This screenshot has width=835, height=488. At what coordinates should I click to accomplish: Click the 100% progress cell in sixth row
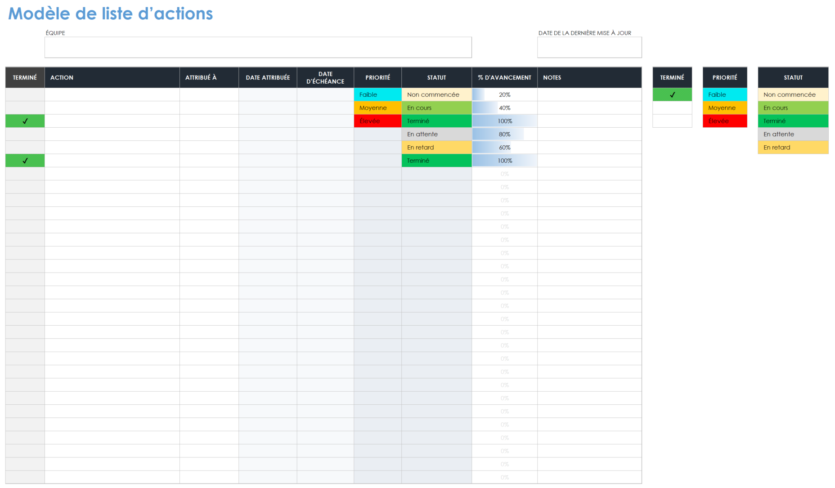point(504,161)
